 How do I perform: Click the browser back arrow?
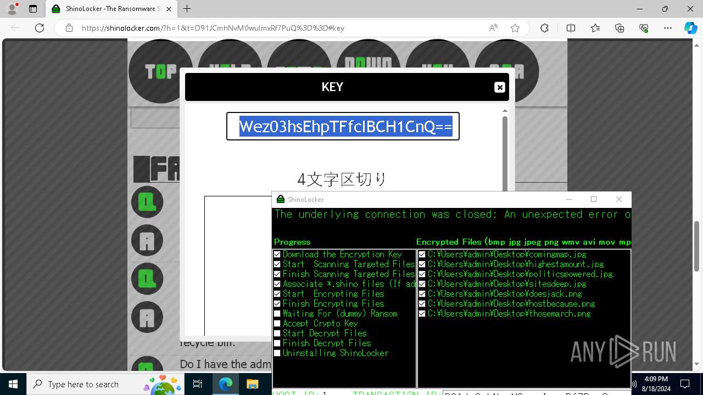(16, 28)
